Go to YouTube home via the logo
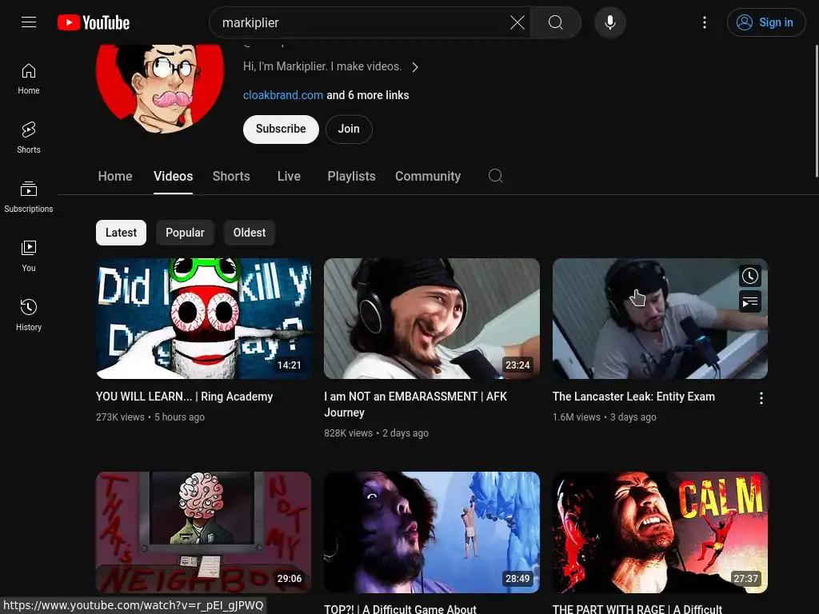Viewport: 819px width, 614px height. (x=94, y=22)
